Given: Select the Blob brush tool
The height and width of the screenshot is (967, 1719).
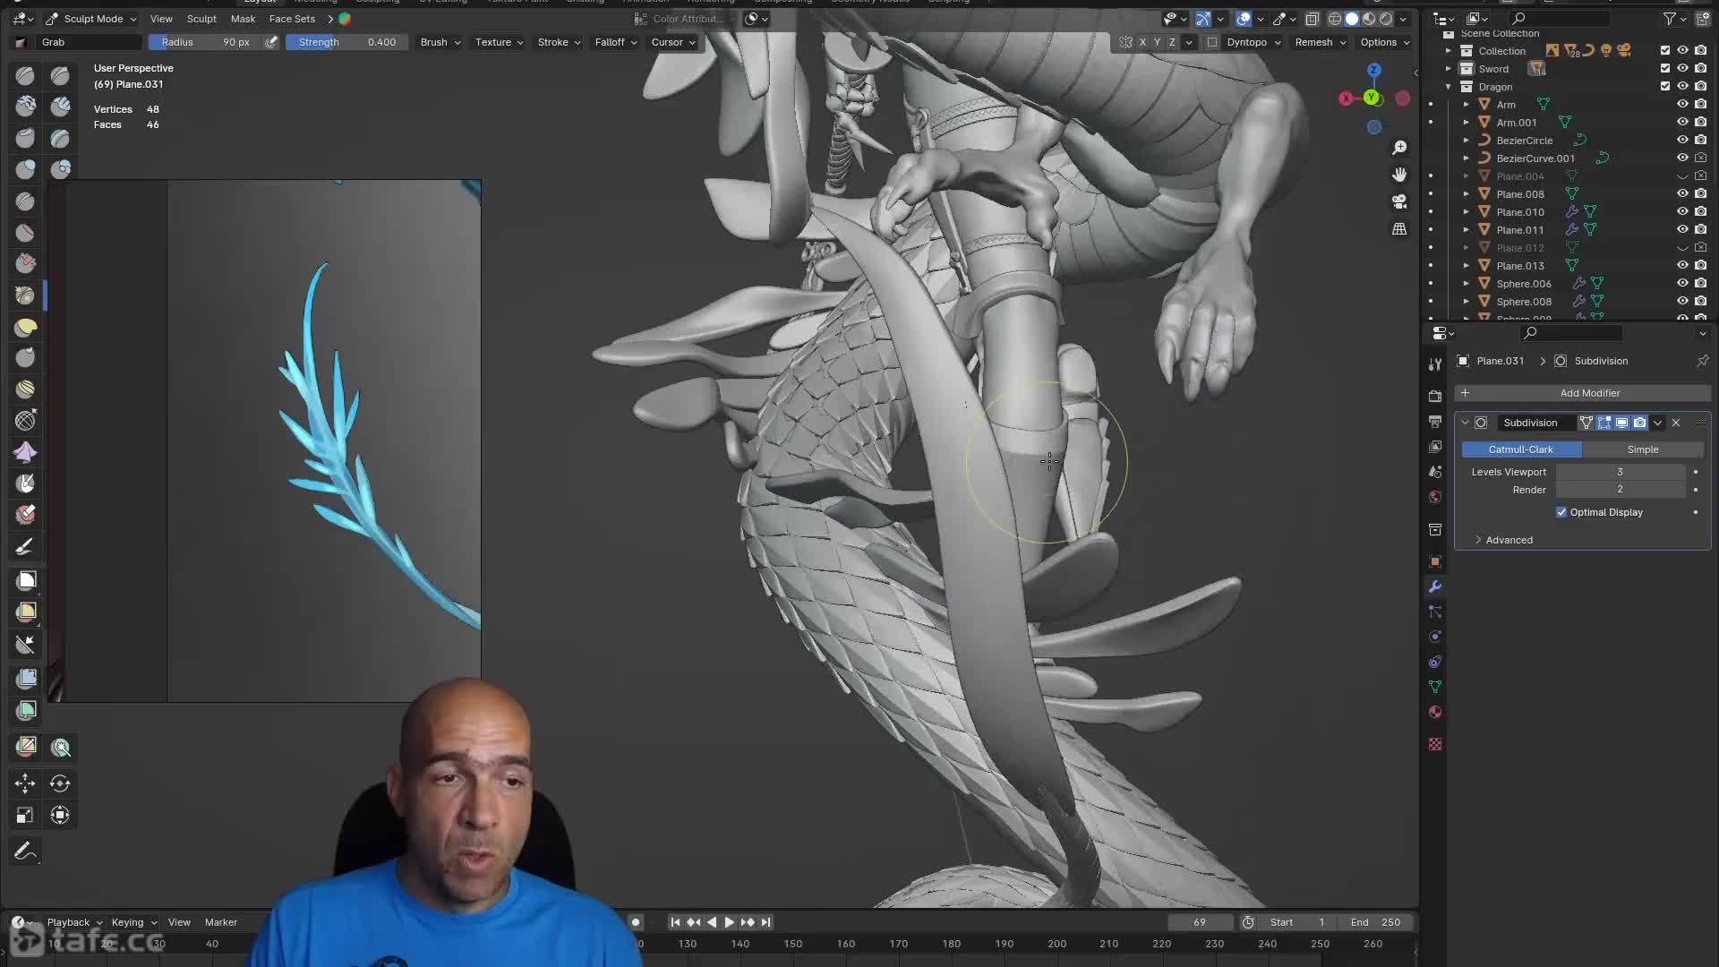Looking at the screenshot, I should [60, 169].
